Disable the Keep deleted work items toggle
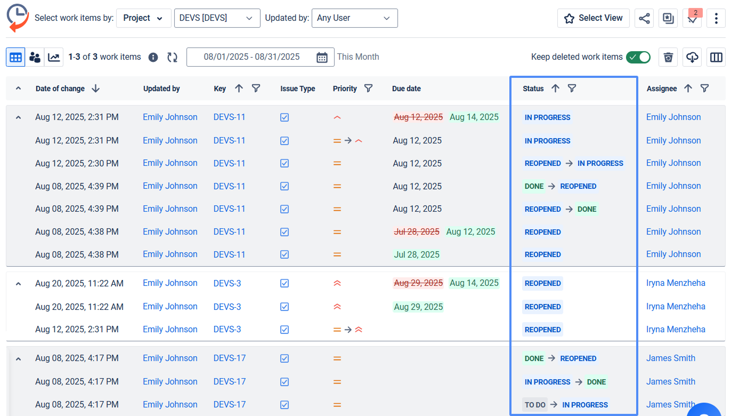Viewport: 731px width, 416px height. (638, 57)
